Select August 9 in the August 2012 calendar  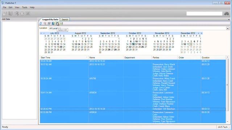[86, 42]
